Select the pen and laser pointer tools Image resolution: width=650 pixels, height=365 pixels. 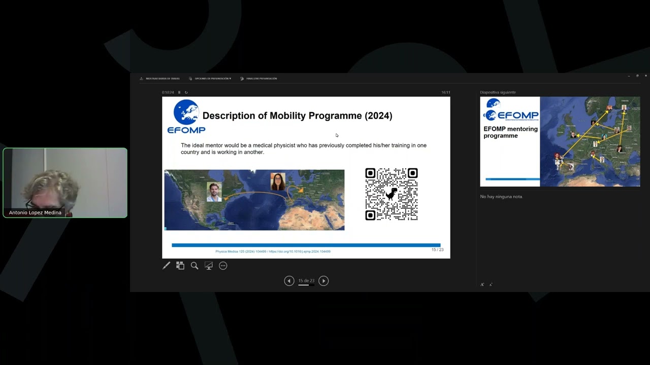point(166,266)
